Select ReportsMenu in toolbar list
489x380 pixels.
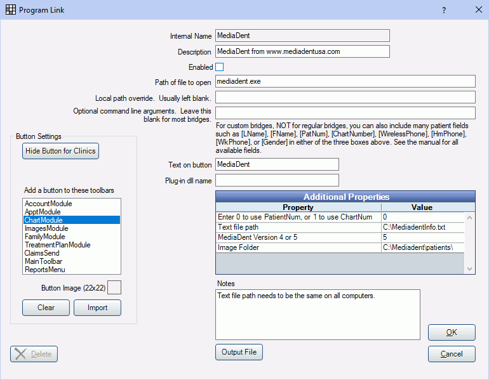click(72, 270)
